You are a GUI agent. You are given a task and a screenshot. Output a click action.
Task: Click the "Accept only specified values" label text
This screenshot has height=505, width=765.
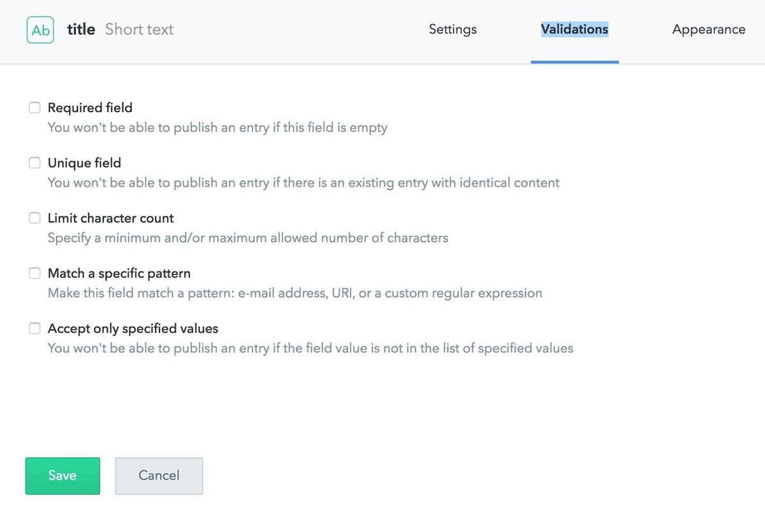click(x=133, y=329)
